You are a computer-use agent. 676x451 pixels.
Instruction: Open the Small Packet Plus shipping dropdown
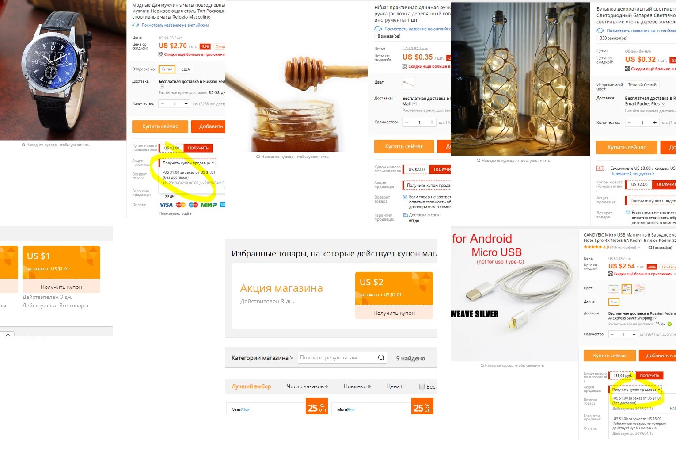pos(663,104)
